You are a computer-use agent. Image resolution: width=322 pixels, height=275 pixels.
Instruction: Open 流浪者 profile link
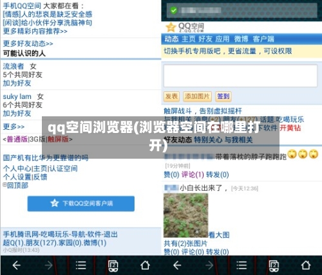pos(14,66)
